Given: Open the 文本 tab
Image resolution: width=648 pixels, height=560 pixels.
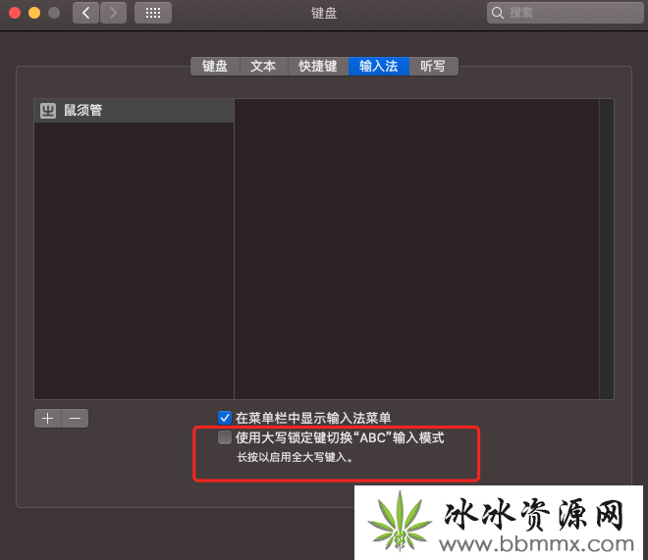Looking at the screenshot, I should pyautogui.click(x=263, y=66).
